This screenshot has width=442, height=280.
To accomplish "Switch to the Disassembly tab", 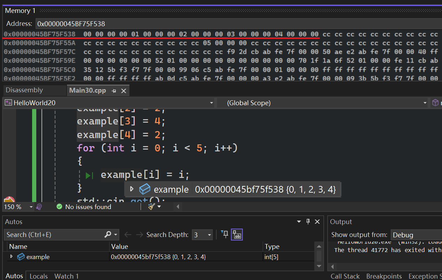I will [x=24, y=90].
